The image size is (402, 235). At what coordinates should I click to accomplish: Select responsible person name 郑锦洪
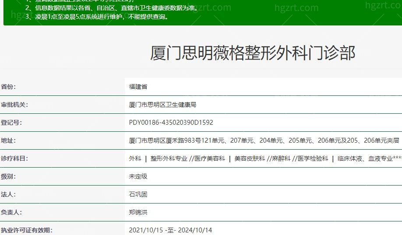(x=138, y=212)
